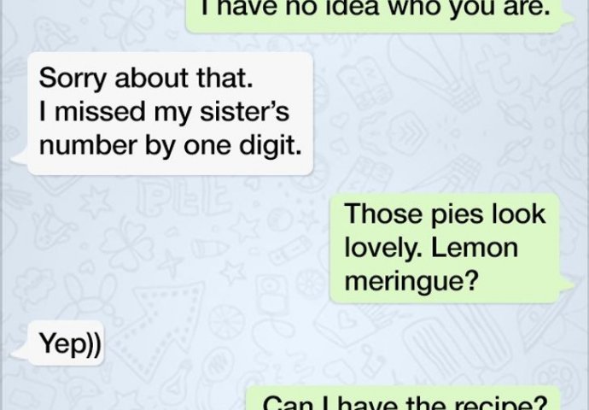The width and height of the screenshot is (589, 410).
Task: Click the word "sister's" in the white bubble
Action: [x=244, y=112]
